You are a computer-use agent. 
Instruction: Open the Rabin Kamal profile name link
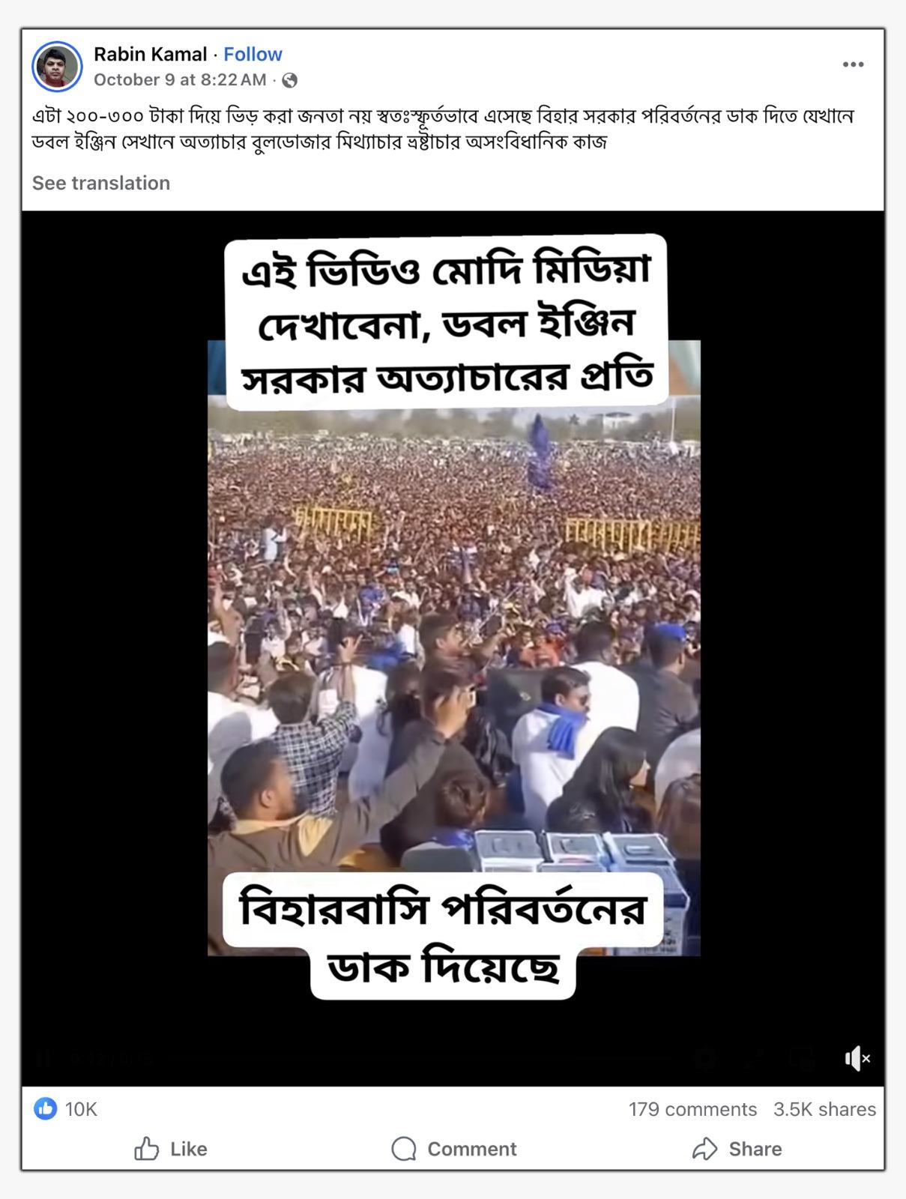(x=150, y=54)
